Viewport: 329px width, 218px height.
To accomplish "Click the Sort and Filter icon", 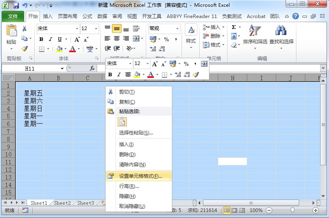I will (255, 31).
